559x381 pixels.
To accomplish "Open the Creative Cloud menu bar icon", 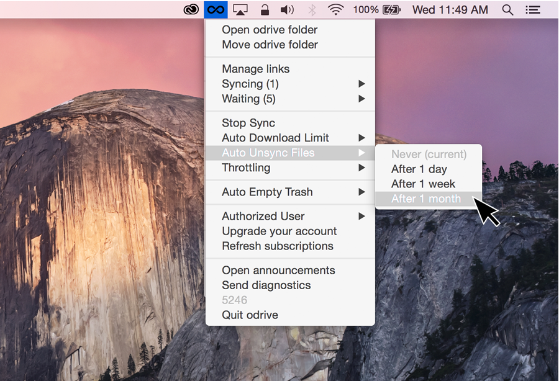I will tap(191, 9).
